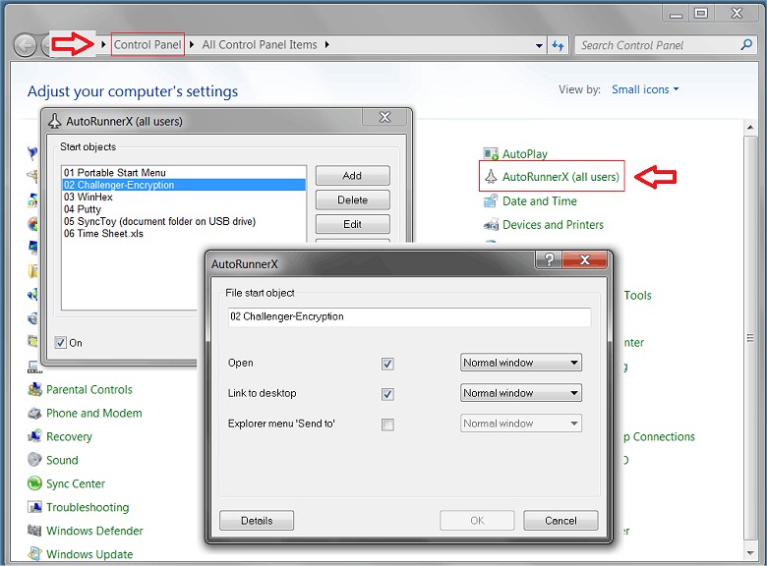Viewport: 767px width, 566px height.
Task: Open the AutoRunnerX (all users) link
Action: coord(560,177)
